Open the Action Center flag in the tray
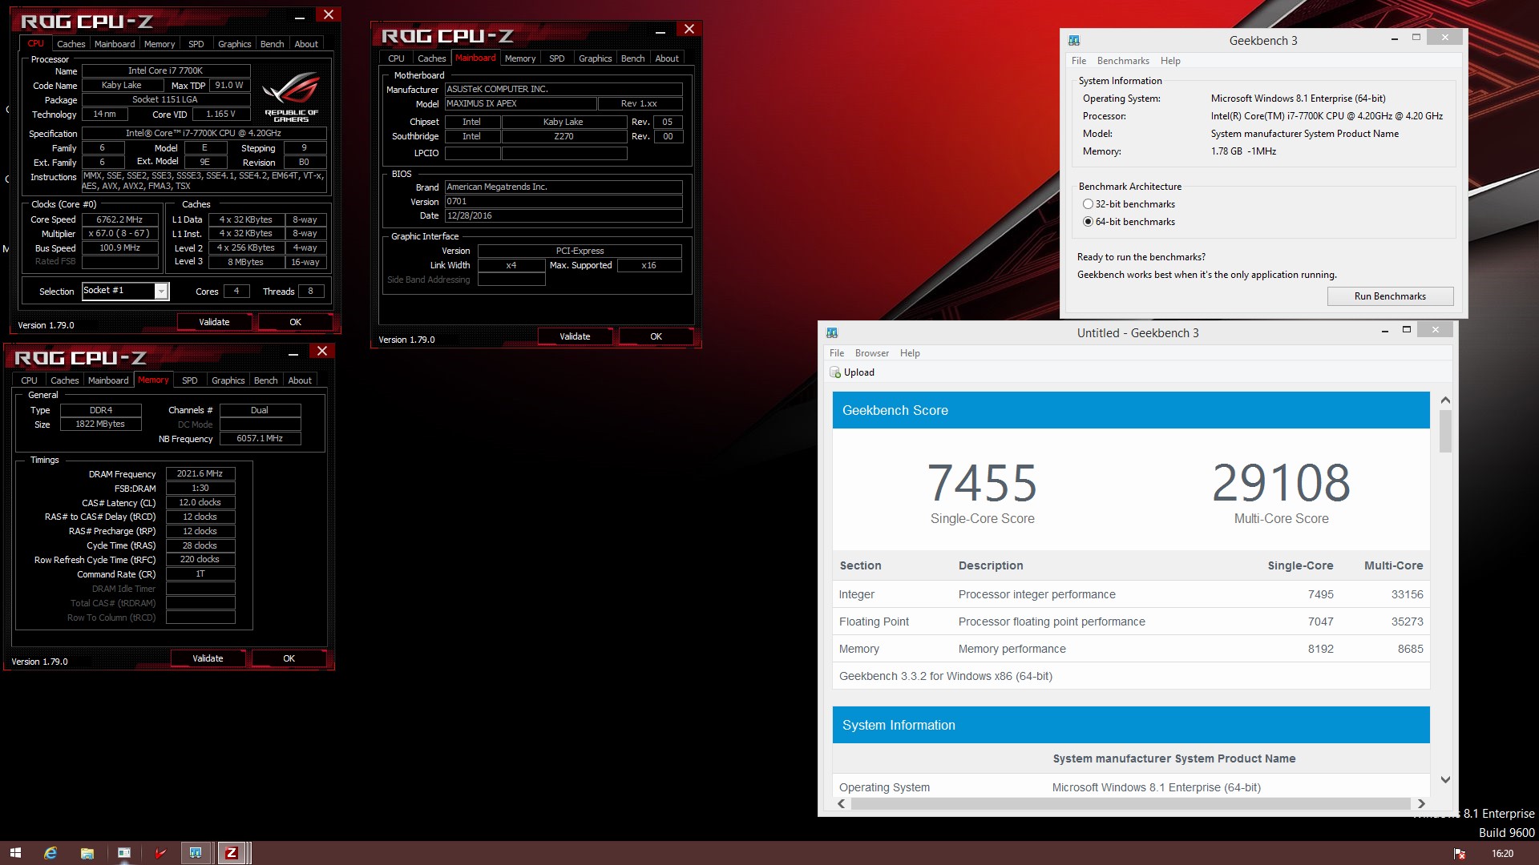 [x=1460, y=854]
